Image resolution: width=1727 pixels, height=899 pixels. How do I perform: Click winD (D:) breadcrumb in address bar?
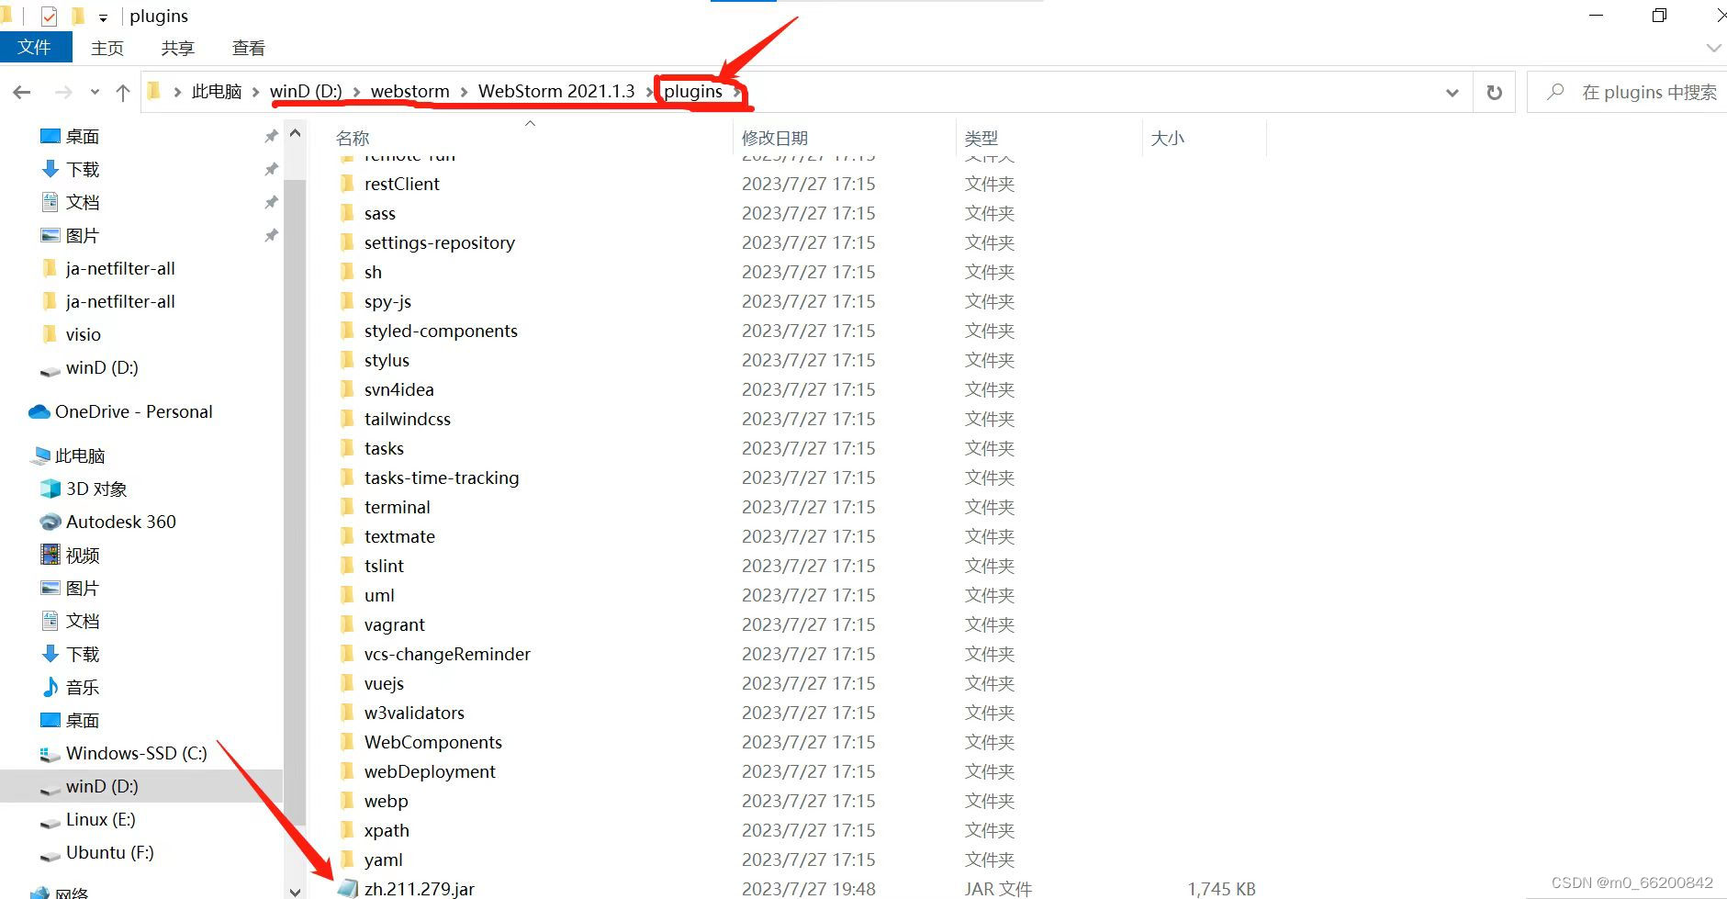pyautogui.click(x=306, y=91)
